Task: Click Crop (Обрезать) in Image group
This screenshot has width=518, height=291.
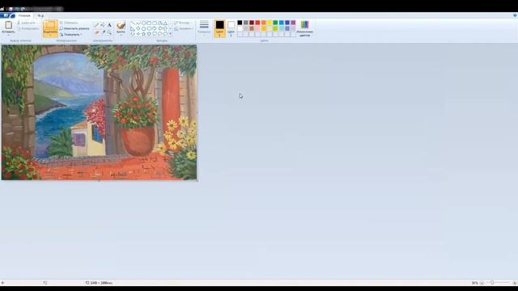Action: (x=69, y=23)
